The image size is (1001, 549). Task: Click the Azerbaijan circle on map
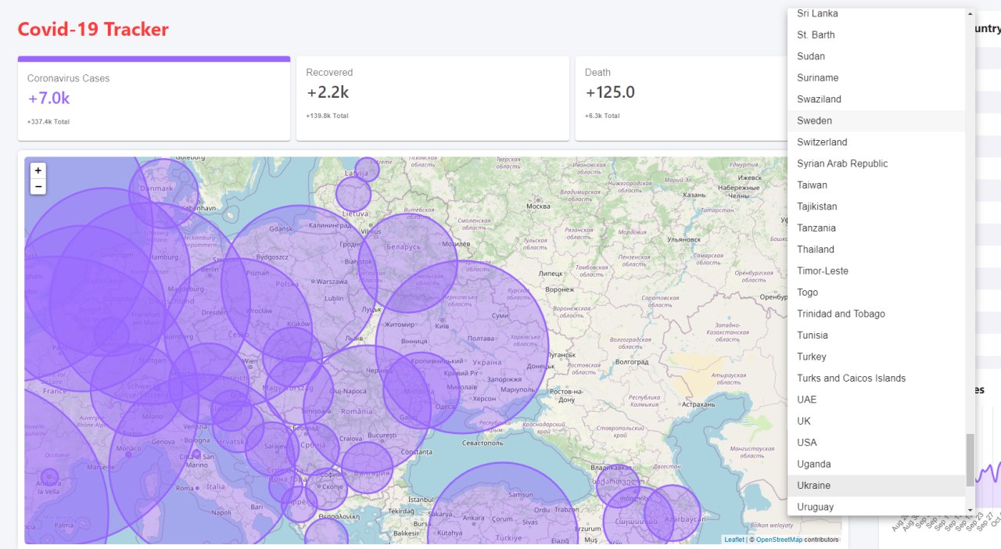click(674, 513)
